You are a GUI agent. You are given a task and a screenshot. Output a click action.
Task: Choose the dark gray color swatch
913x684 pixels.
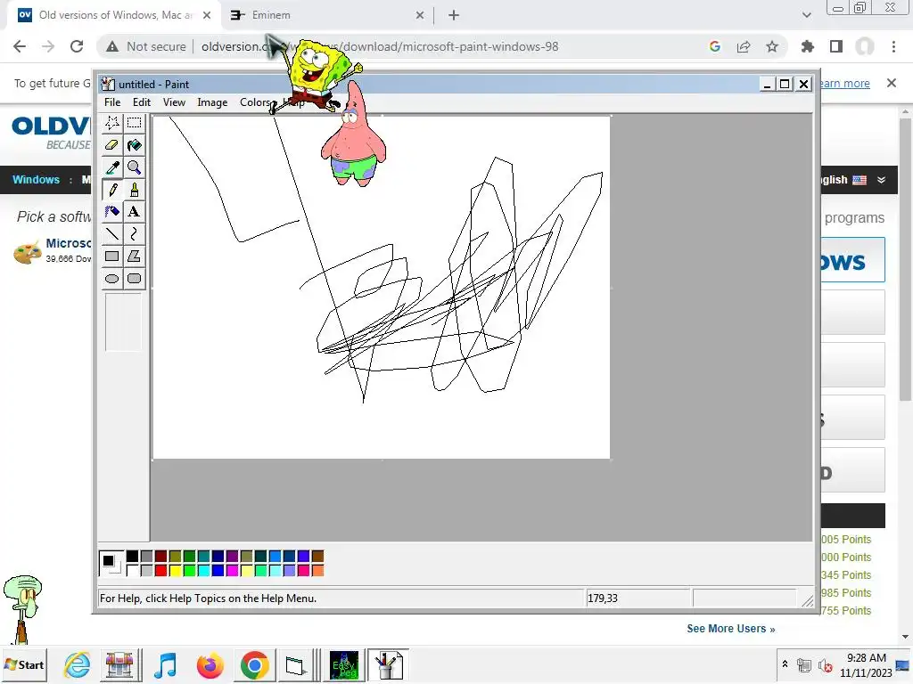tap(147, 557)
